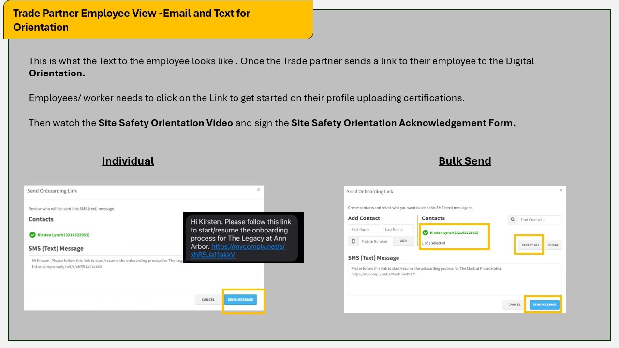The image size is (619, 348).
Task: Click Cancel in Individual dialog
Action: (208, 300)
